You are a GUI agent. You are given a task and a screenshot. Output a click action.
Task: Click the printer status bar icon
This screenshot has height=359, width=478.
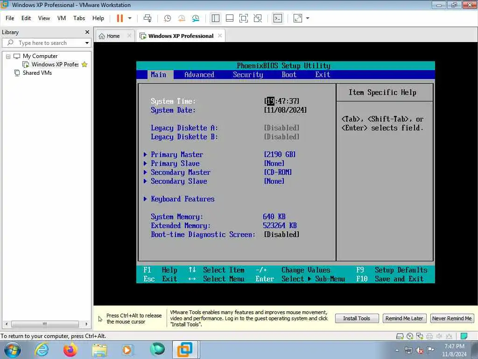pyautogui.click(x=429, y=336)
